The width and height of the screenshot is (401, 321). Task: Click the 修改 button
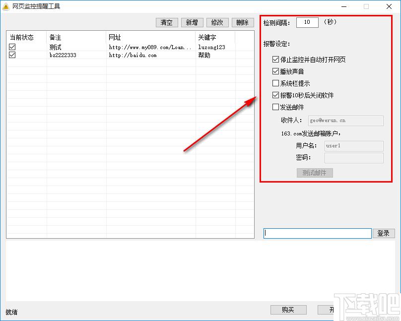[x=217, y=22]
